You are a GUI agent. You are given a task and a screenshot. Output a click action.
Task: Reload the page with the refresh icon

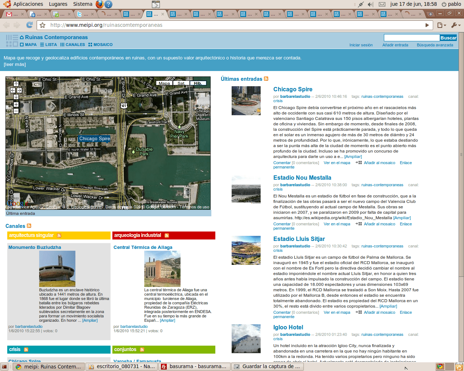(x=29, y=25)
